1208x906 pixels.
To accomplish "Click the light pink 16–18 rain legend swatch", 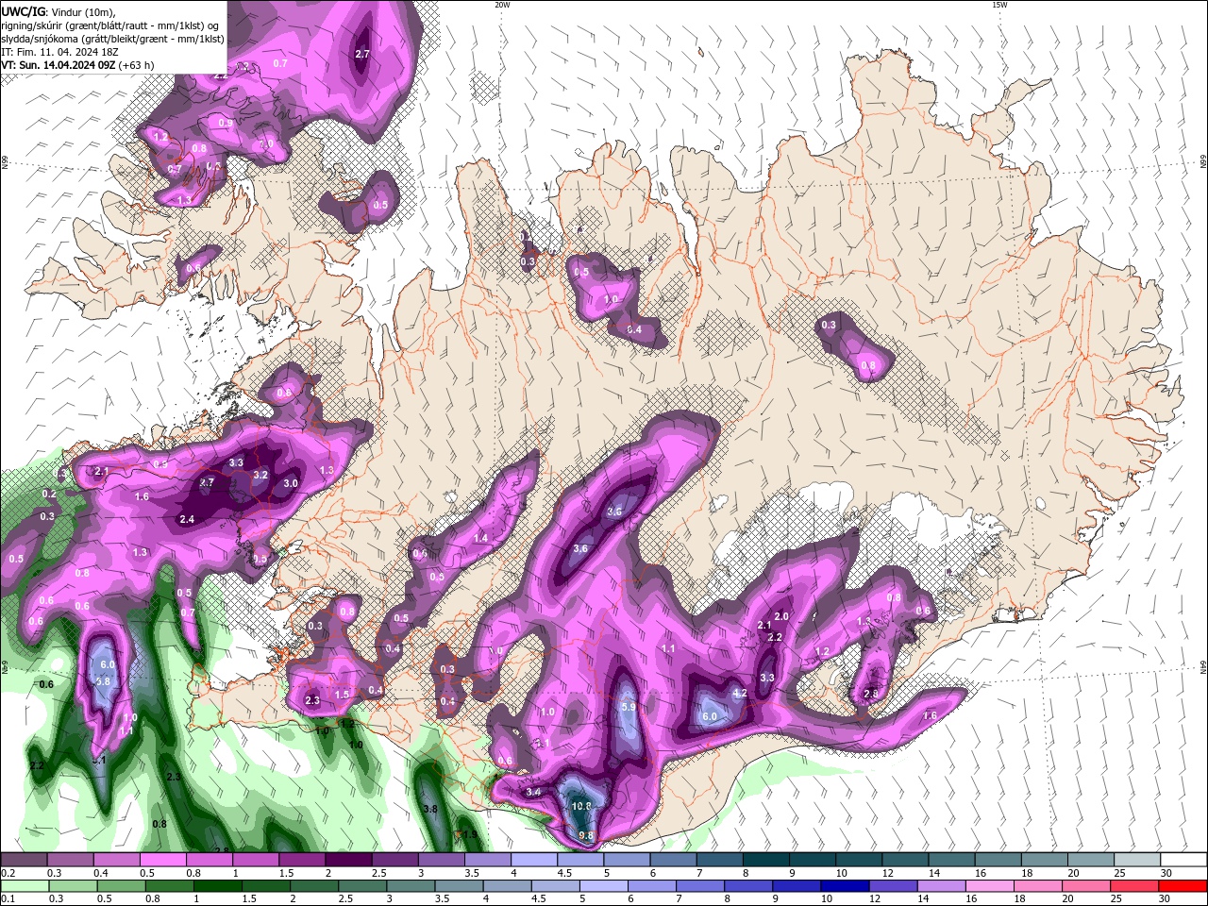I will tap(990, 886).
